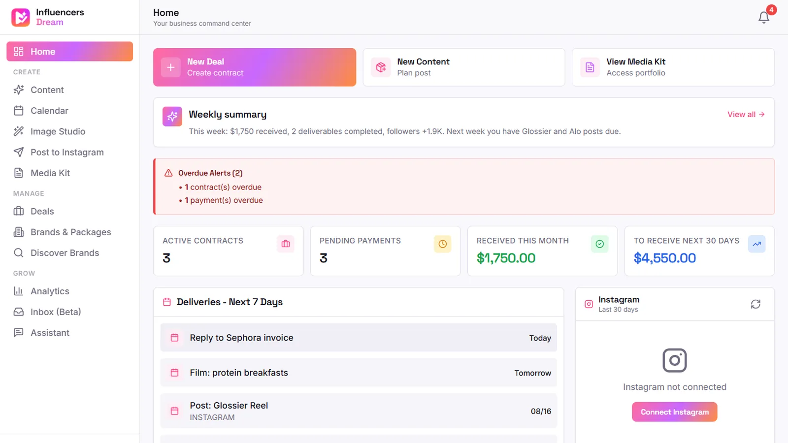Click the View Media Kit document icon
This screenshot has width=788, height=443.
(x=590, y=67)
